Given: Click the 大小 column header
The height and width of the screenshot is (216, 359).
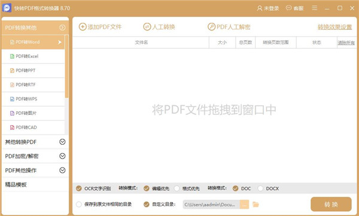Looking at the screenshot, I should point(222,42).
